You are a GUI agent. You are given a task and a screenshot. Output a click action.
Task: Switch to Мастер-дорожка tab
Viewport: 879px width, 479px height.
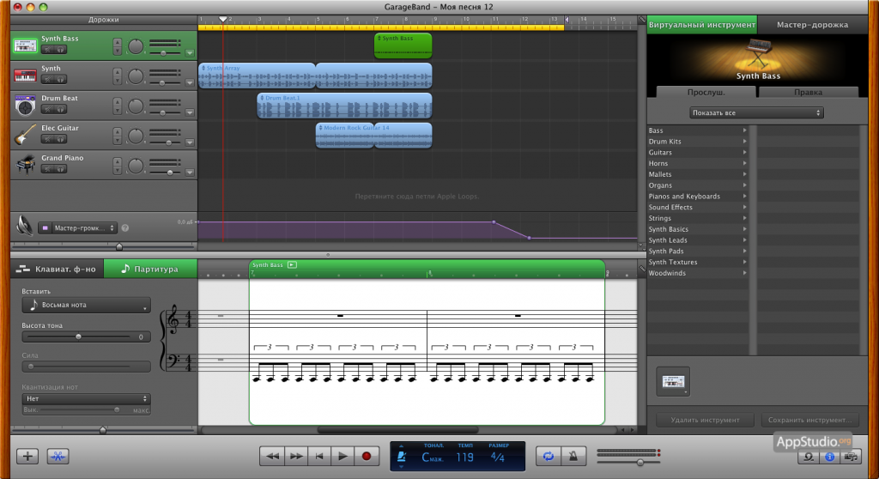(812, 25)
